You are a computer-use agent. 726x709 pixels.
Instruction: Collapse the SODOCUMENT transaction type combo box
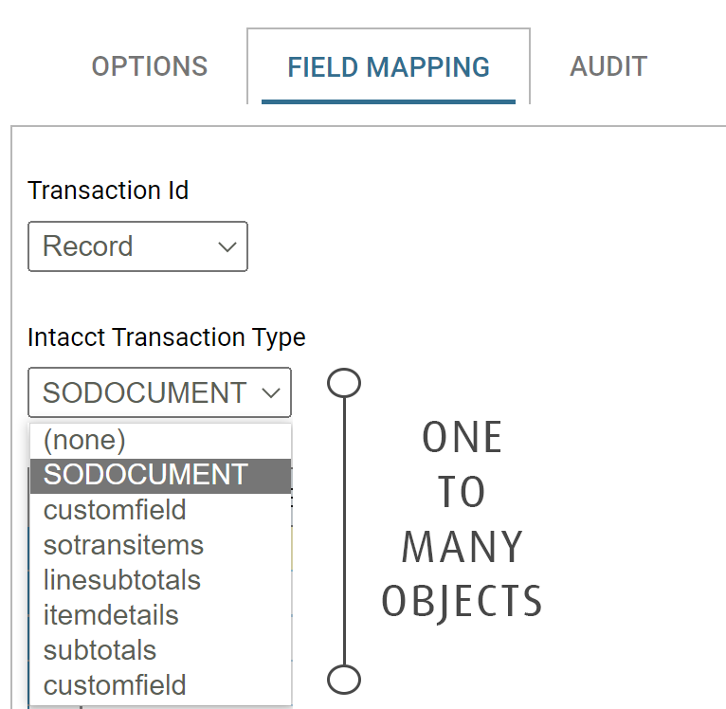[160, 392]
